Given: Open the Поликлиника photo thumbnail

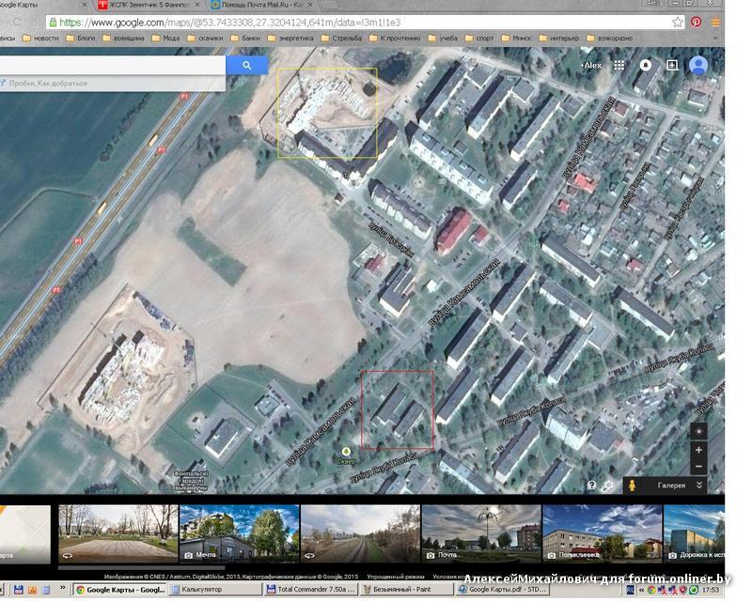Looking at the screenshot, I should [x=602, y=533].
